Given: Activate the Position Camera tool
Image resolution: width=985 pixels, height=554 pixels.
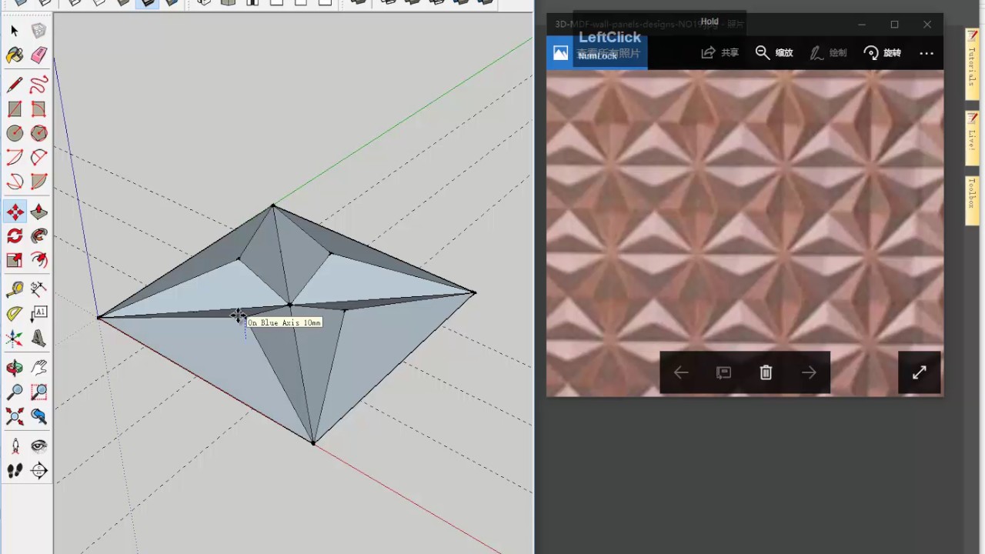Looking at the screenshot, I should coord(15,446).
